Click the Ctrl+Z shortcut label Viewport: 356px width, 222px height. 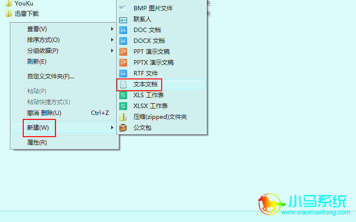click(x=100, y=113)
